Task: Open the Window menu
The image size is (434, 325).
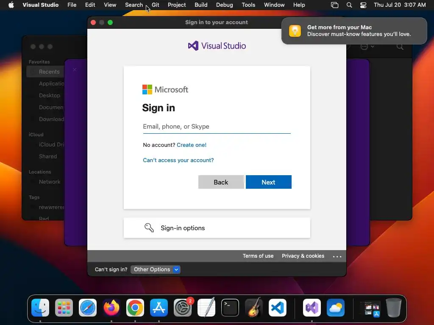Action: point(274,5)
